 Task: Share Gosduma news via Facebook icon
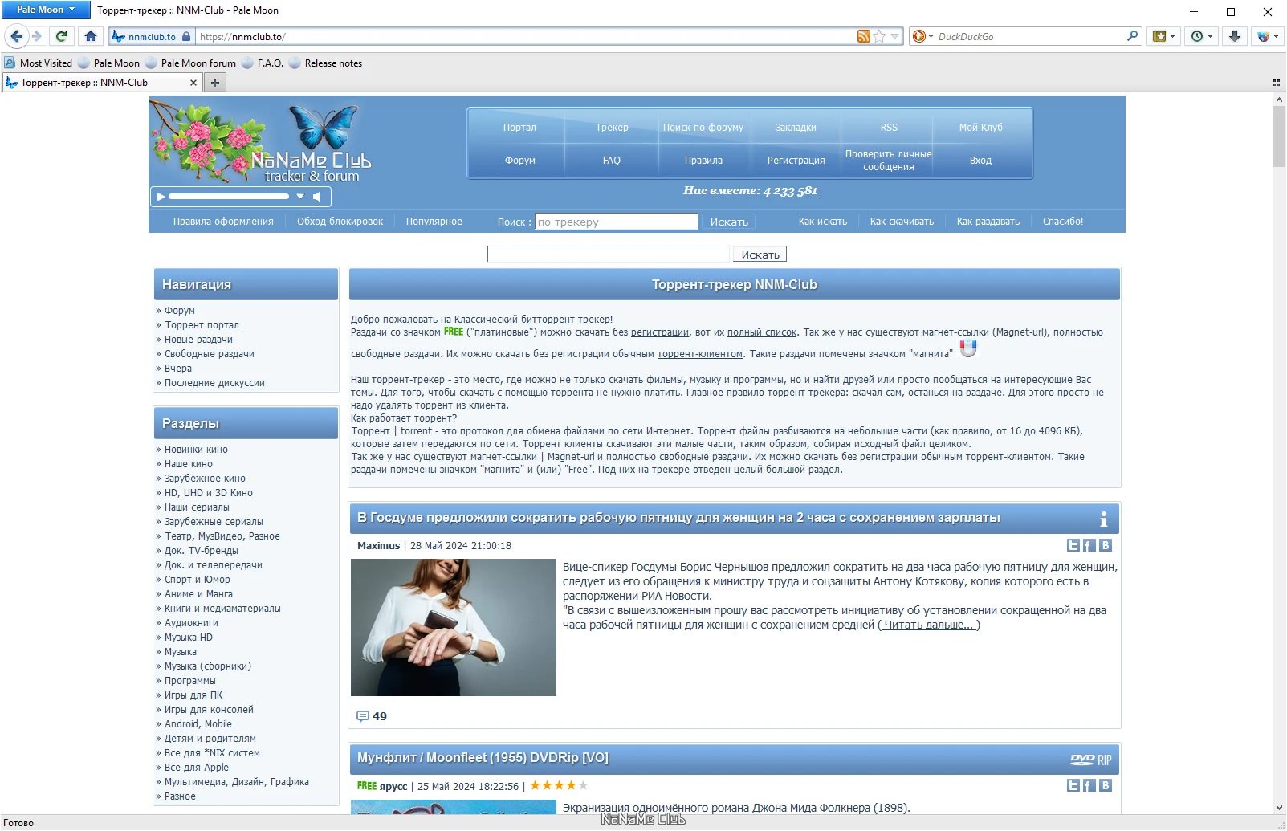[1089, 545]
